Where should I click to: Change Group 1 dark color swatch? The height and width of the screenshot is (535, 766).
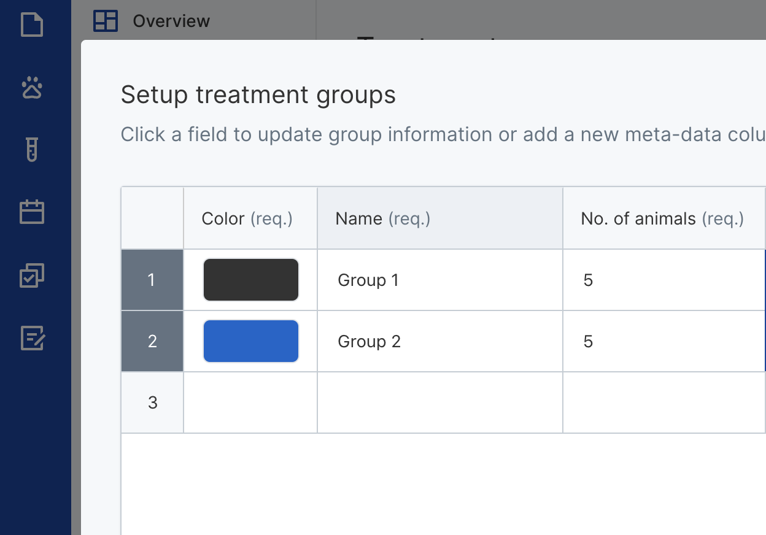(251, 280)
